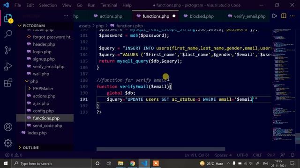The image size is (300, 168).
Task: Open File Explorer from taskbar
Action: [x=121, y=163]
